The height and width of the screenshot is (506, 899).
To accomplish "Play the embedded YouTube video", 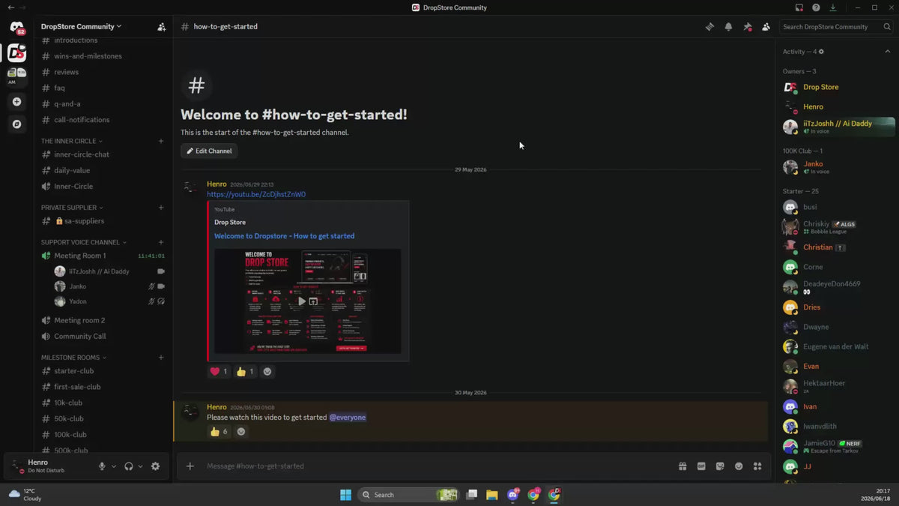I will pyautogui.click(x=301, y=301).
